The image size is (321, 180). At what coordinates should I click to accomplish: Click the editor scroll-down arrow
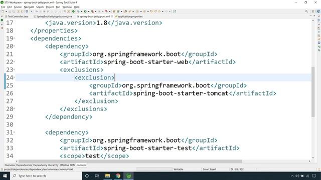click(313, 158)
